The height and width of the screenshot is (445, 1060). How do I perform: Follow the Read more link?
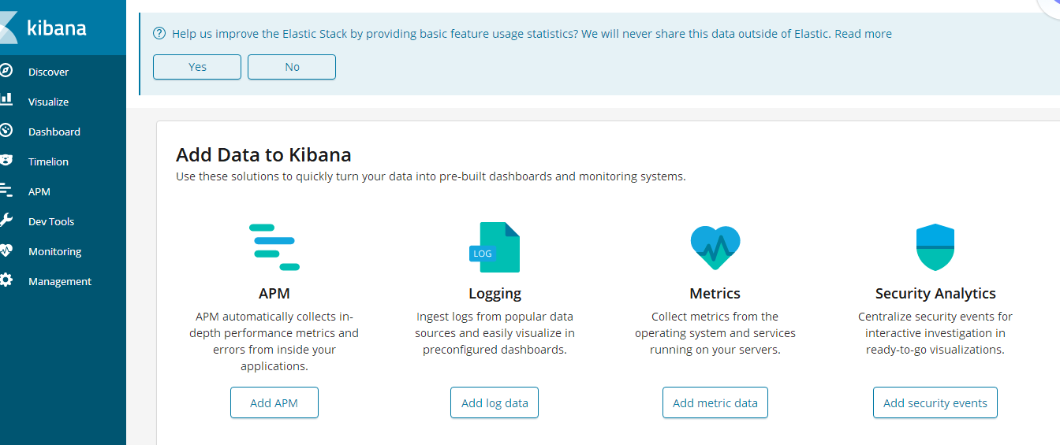(x=863, y=34)
